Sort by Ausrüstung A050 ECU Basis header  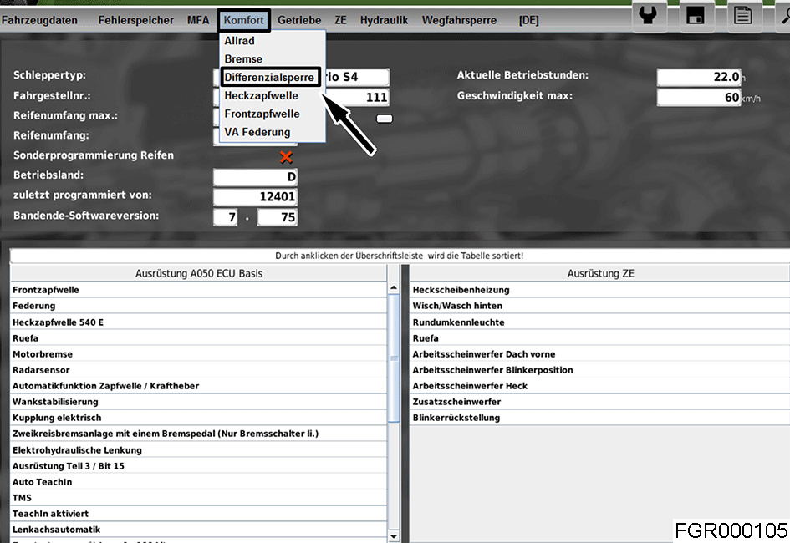198,273
